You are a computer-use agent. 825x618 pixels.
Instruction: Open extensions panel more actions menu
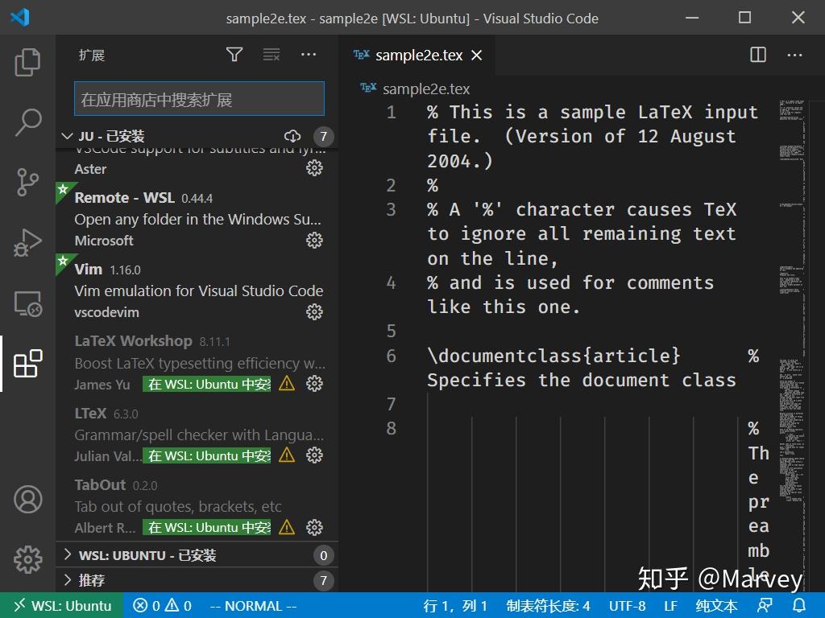coord(309,55)
